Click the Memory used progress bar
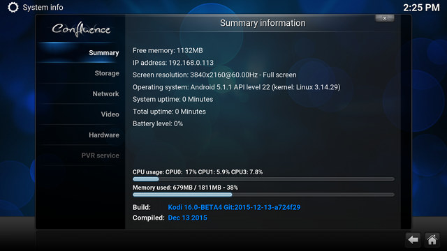 tap(263, 195)
